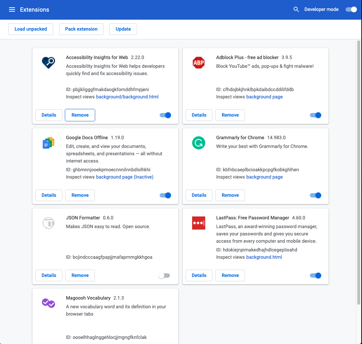Click the Magoosh Vocabulary ID text
This screenshot has height=344, width=362.
tap(106, 337)
